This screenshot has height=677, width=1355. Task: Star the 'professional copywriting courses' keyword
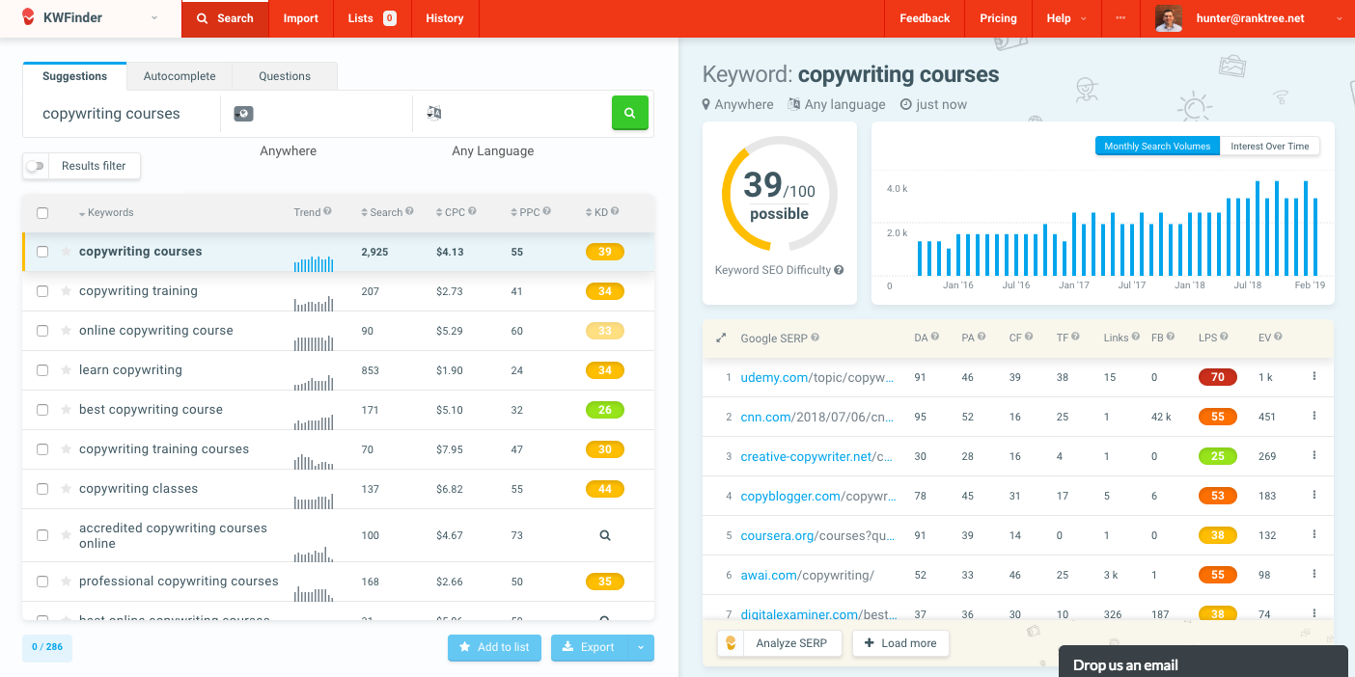coord(67,582)
